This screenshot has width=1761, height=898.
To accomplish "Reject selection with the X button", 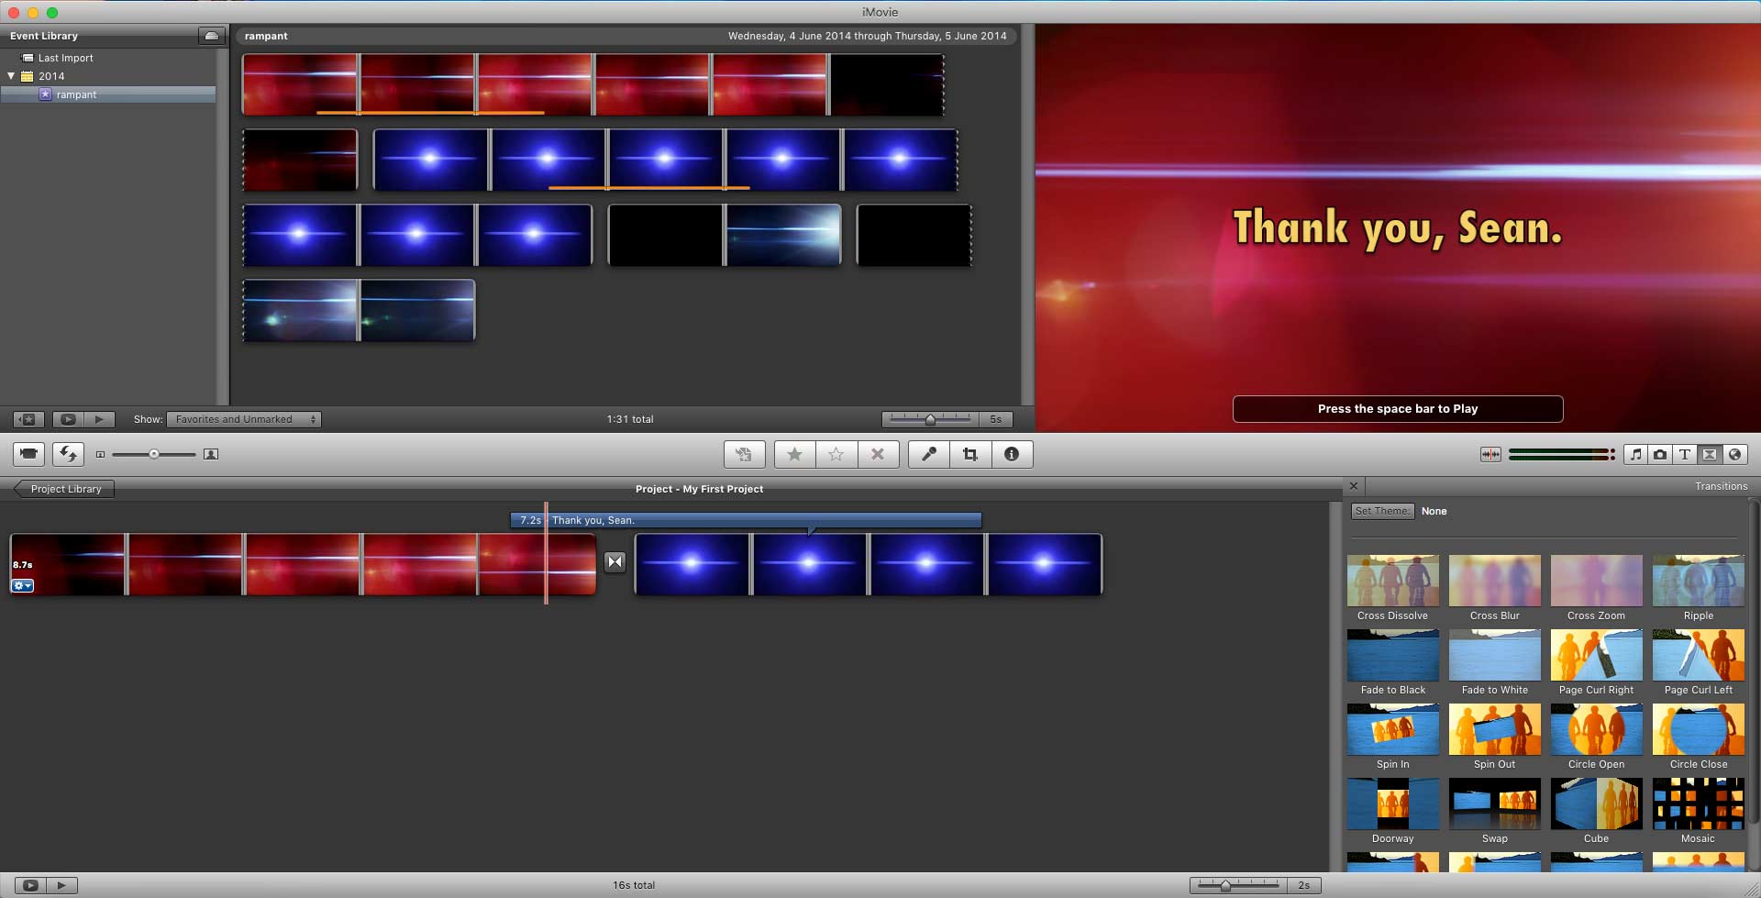I will click(x=878, y=454).
